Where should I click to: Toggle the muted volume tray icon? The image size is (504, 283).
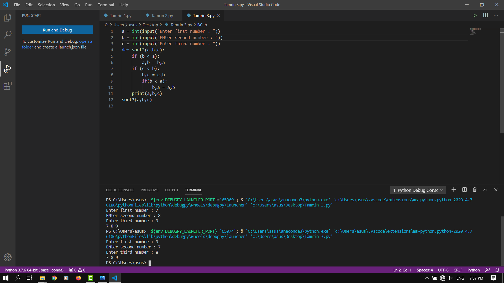(450, 278)
